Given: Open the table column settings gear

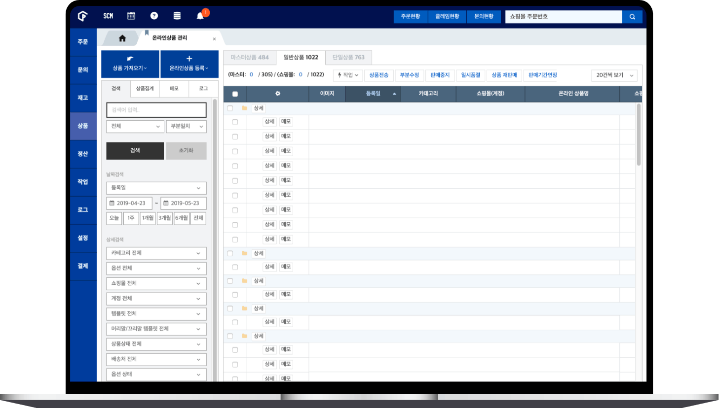Looking at the screenshot, I should (x=277, y=94).
